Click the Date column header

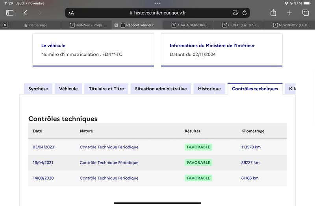point(37,131)
